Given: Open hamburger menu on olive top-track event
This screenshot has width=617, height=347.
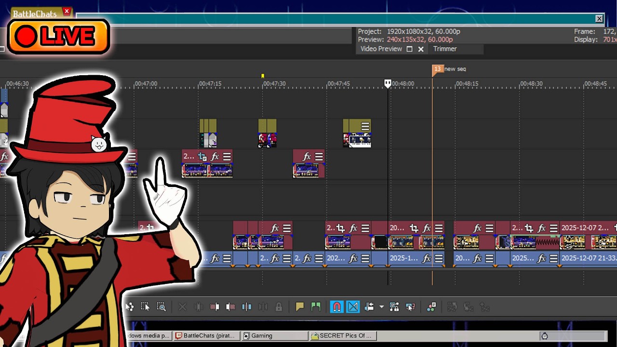Looking at the screenshot, I should [365, 126].
